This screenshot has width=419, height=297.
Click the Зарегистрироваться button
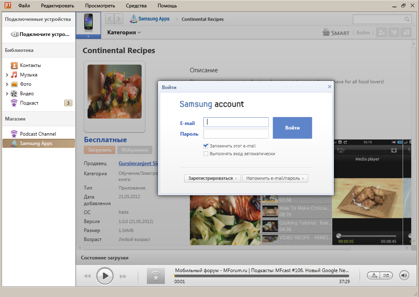[212, 178]
